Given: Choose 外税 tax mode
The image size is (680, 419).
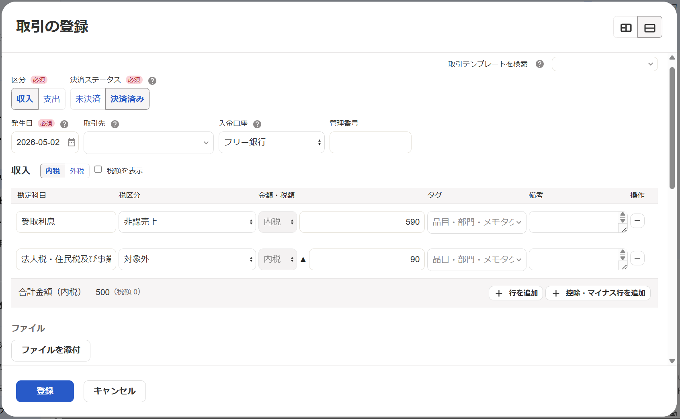Looking at the screenshot, I should point(77,171).
